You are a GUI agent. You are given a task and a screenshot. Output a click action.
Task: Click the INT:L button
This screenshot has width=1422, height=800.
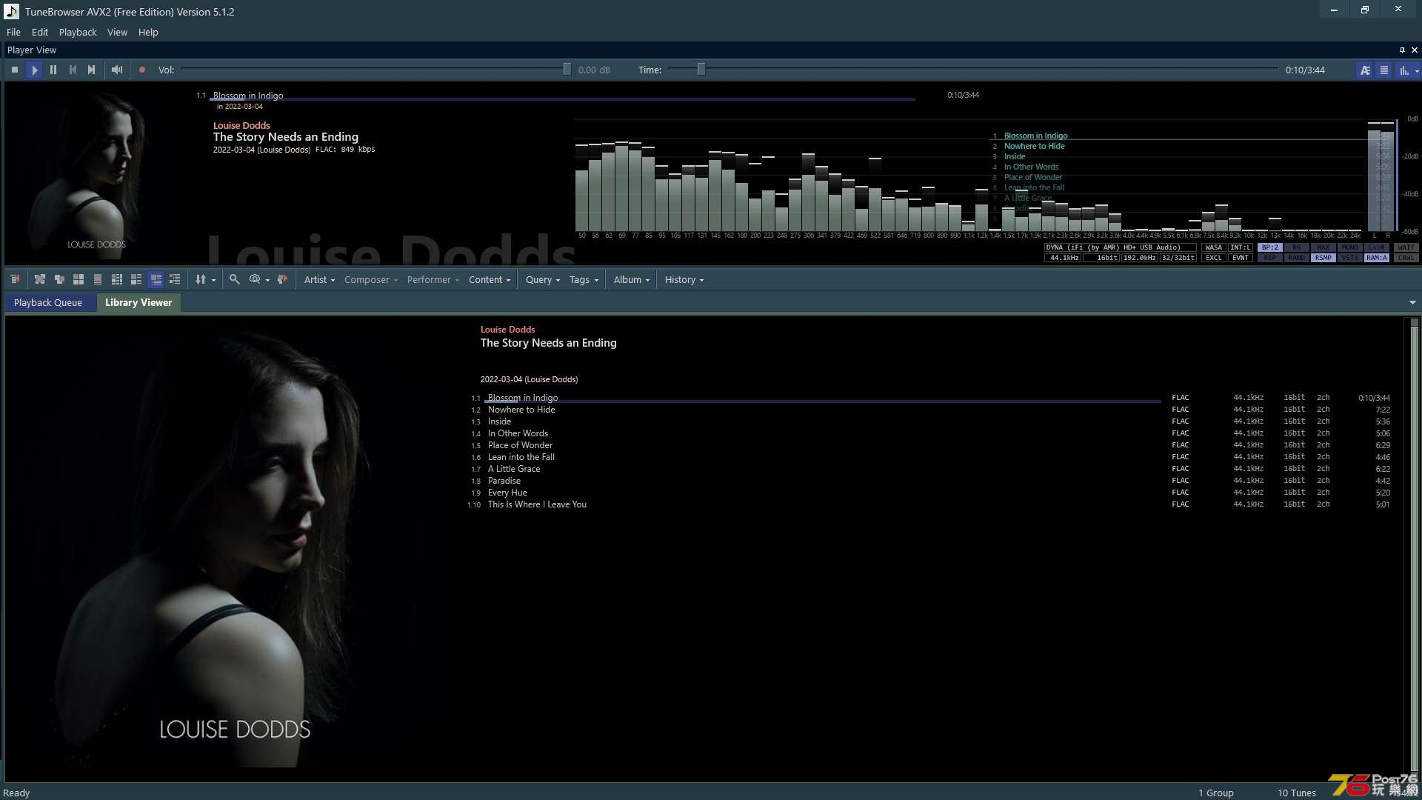1241,247
